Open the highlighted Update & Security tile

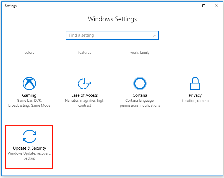point(29,147)
